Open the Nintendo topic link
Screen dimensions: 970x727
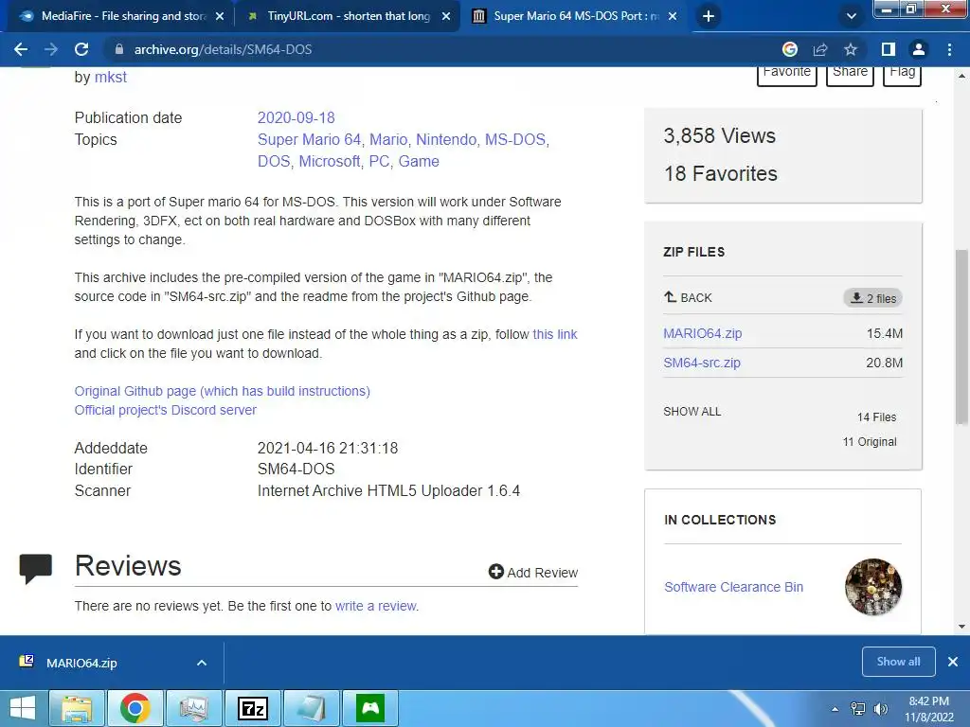(x=445, y=140)
